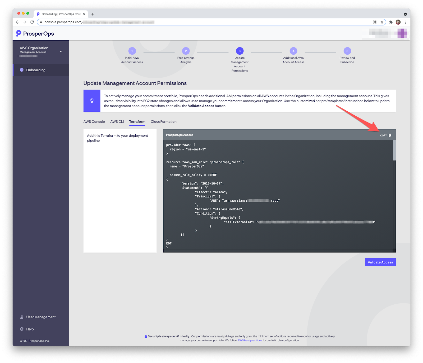Click the ProsperOps logo in header
423x363 pixels.
pyautogui.click(x=35, y=34)
